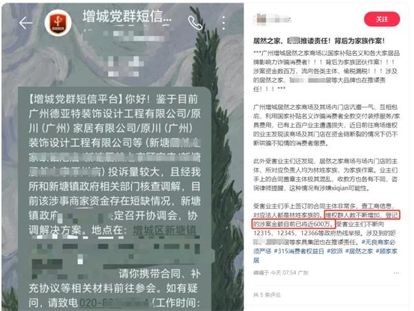Open the vertical three-dot menu in header

click(224, 23)
